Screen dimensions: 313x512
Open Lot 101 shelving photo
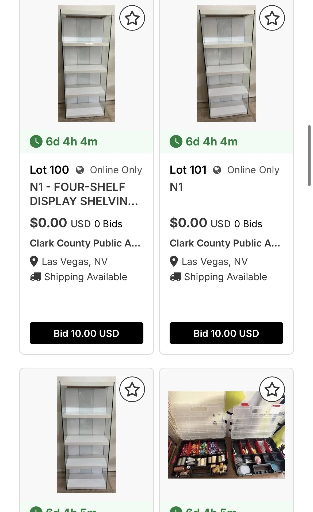click(226, 63)
